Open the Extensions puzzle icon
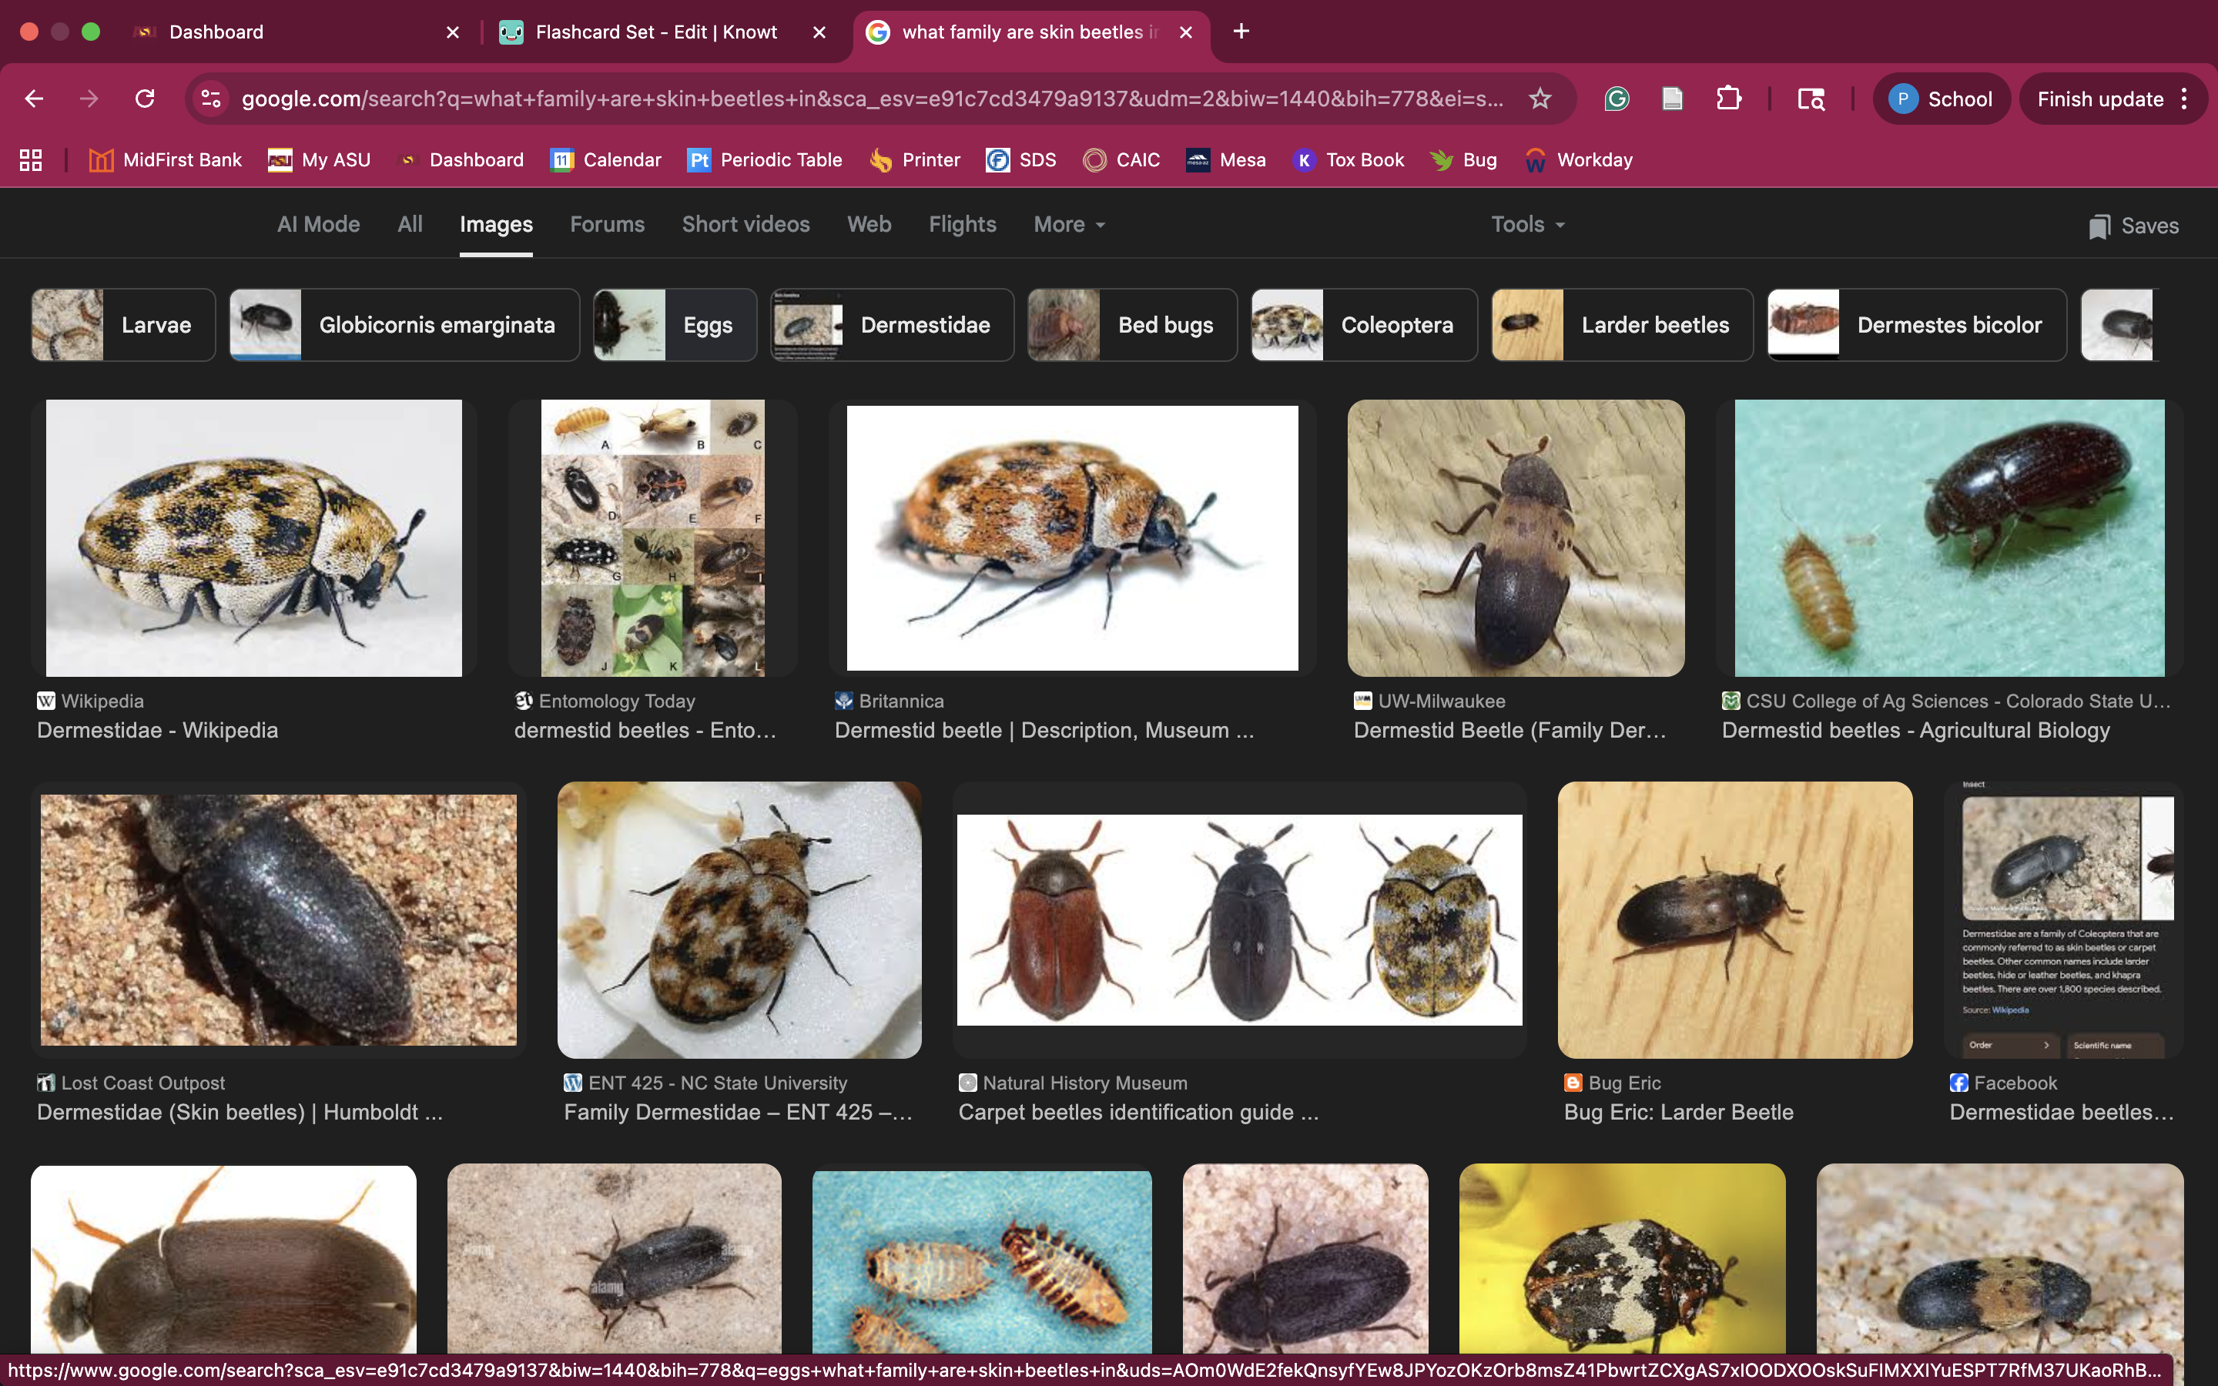This screenshot has height=1386, width=2218. coord(1728,99)
